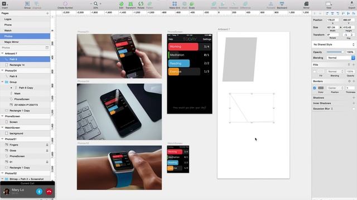Select the Rotate tool

[141, 4]
